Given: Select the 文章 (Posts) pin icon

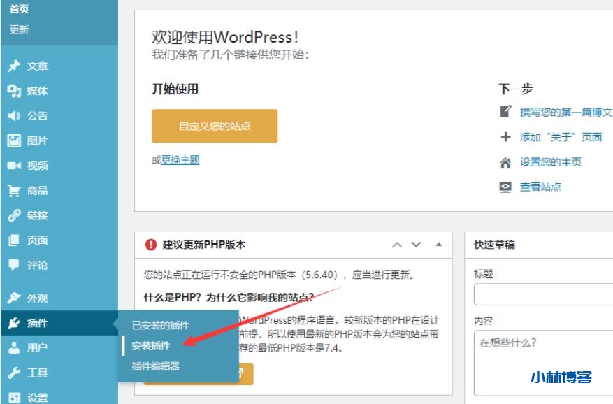Looking at the screenshot, I should (x=15, y=66).
